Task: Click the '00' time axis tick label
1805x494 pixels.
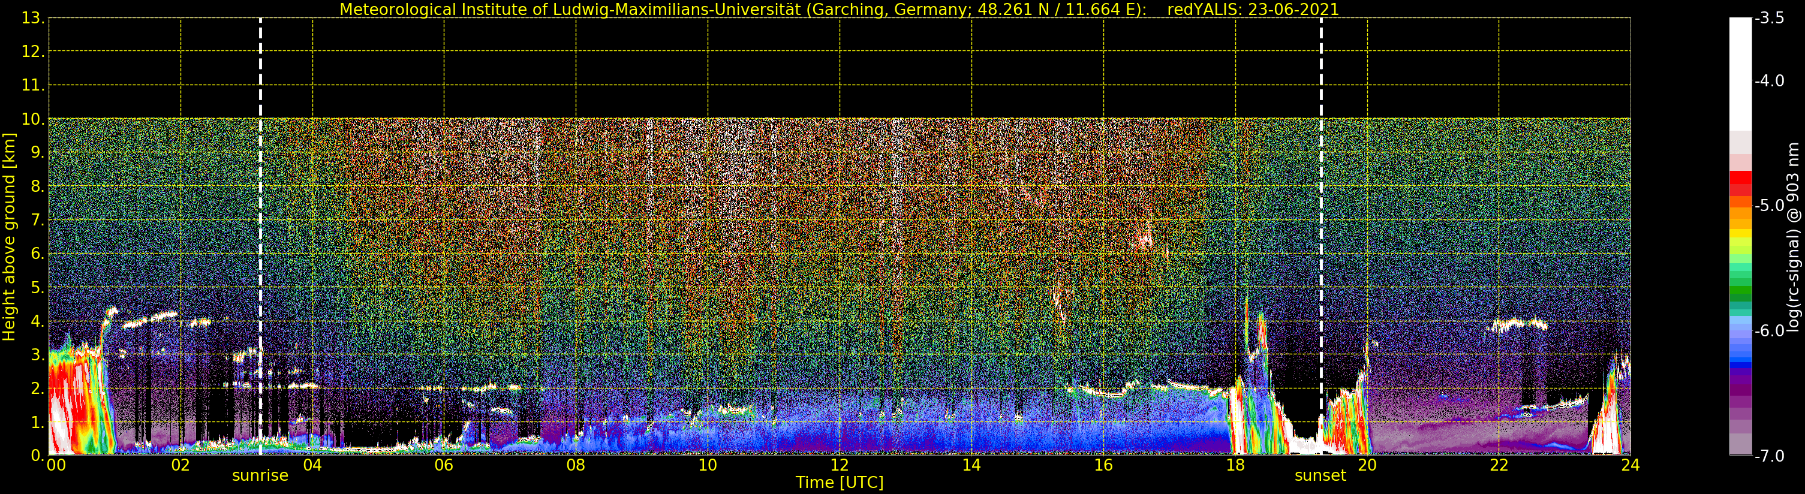Action: point(56,465)
